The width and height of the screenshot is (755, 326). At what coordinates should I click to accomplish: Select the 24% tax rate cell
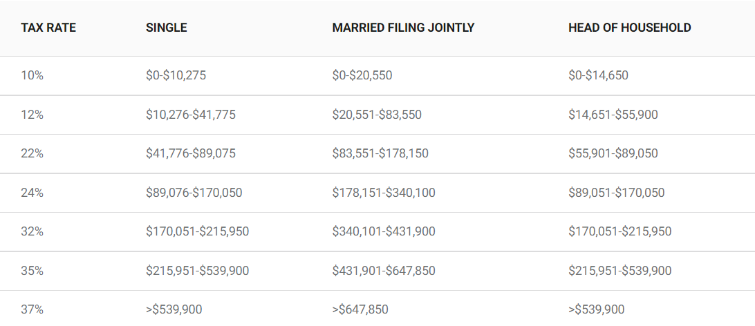pos(32,193)
